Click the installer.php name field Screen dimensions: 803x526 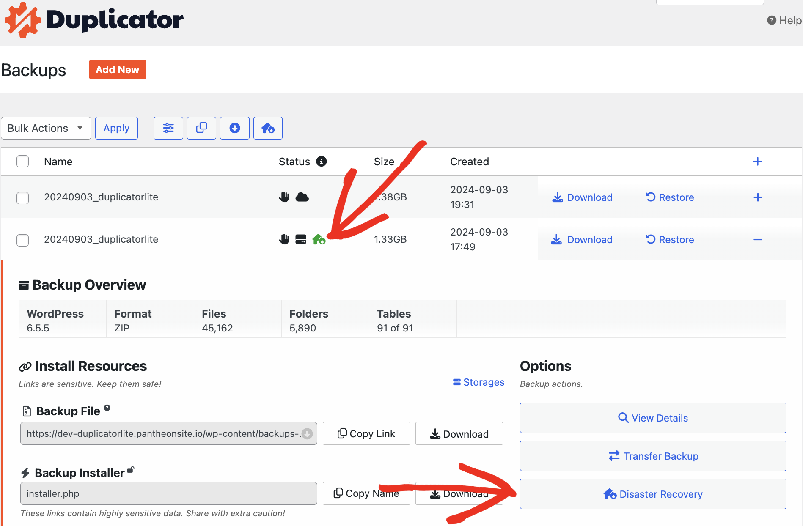[168, 493]
